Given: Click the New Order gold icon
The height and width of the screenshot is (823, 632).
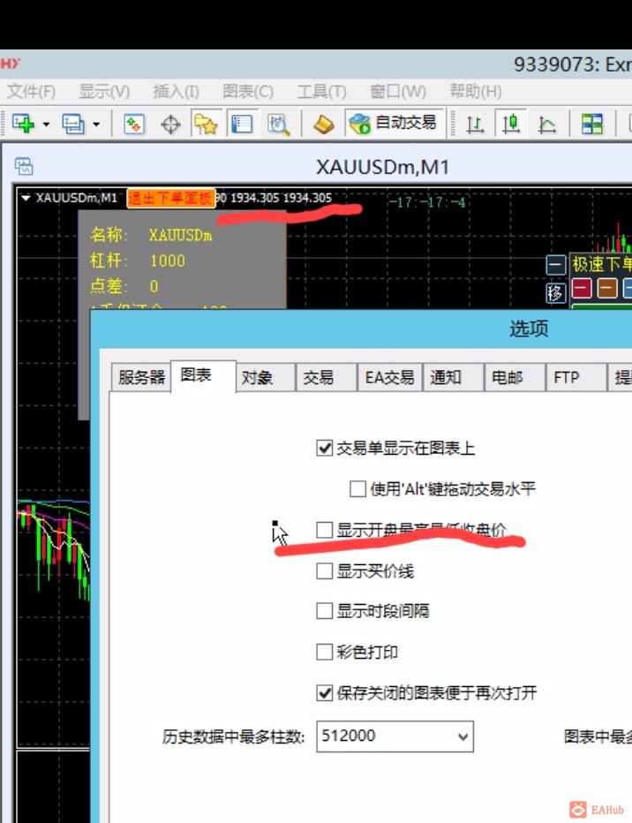Looking at the screenshot, I should [x=324, y=125].
